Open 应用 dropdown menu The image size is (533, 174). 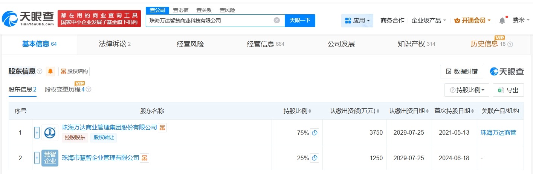pyautogui.click(x=357, y=21)
